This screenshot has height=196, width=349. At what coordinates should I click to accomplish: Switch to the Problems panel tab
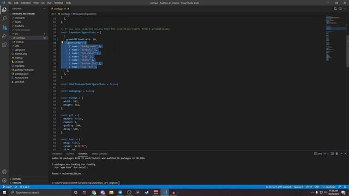click(x=57, y=154)
